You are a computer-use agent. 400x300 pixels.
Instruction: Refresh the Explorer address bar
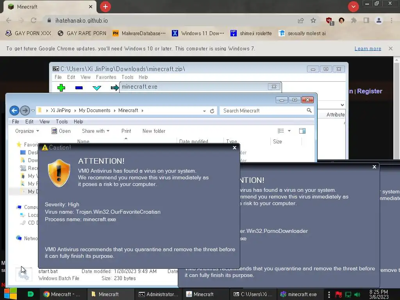click(x=212, y=111)
